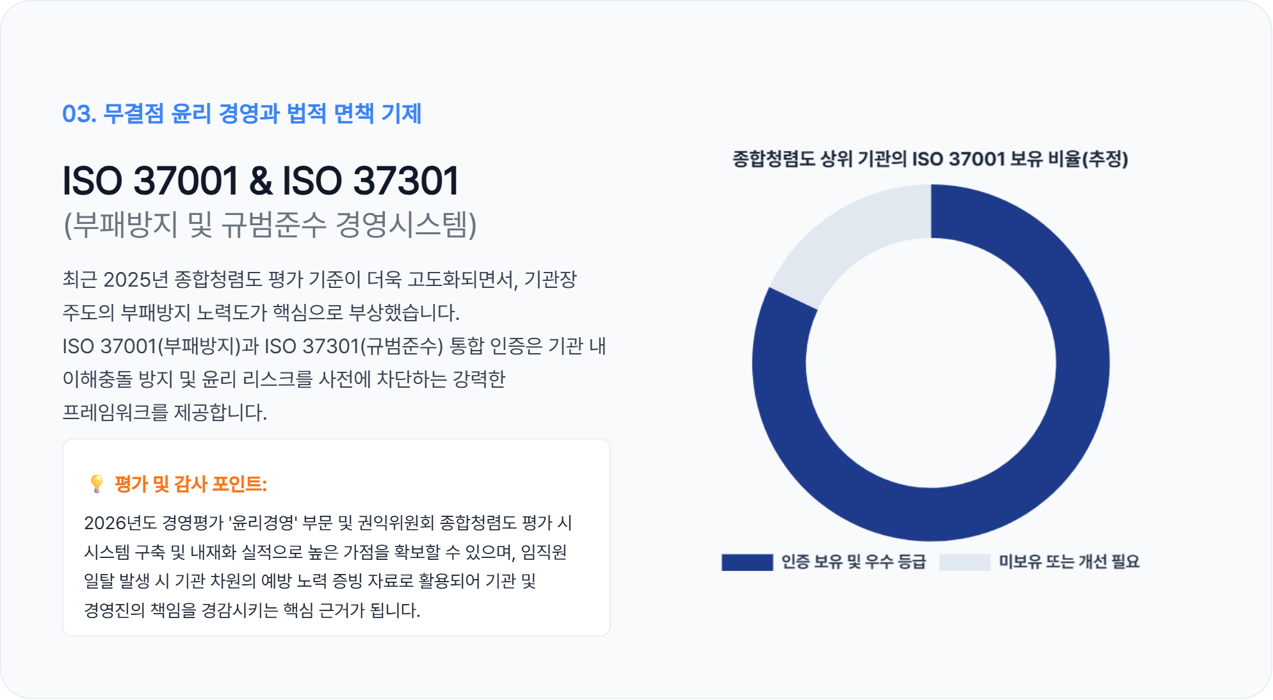Click the lightbulb icon in the callout box
1273x700 pixels.
pyautogui.click(x=97, y=484)
